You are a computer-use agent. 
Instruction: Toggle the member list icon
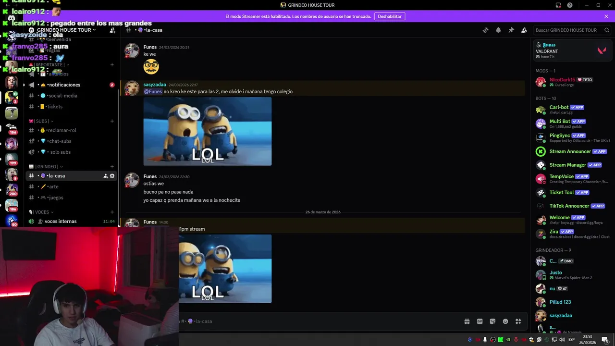pos(524,30)
